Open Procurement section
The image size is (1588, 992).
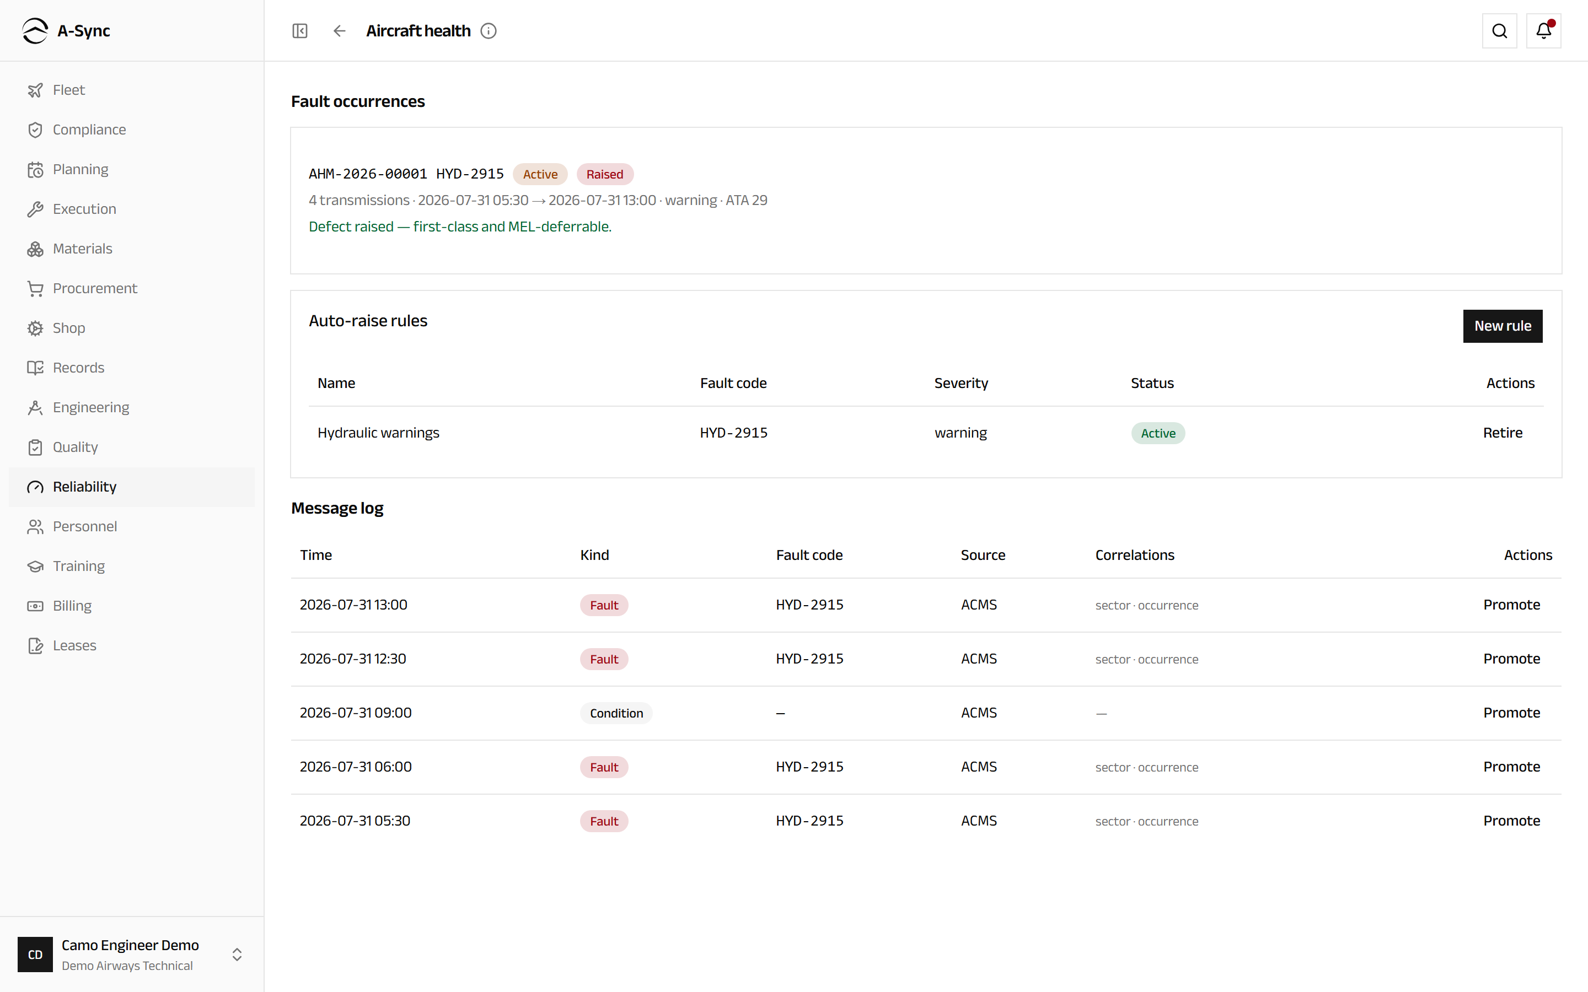[131, 289]
